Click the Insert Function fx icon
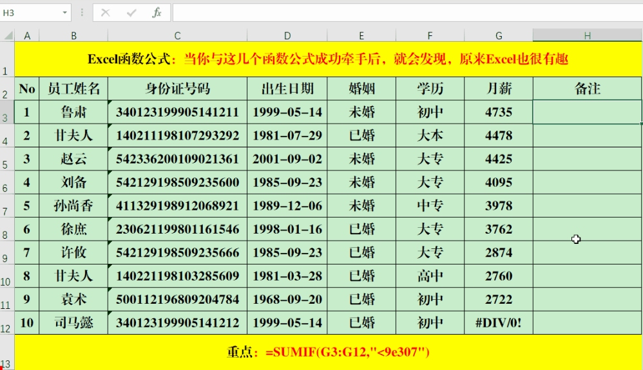643x370 pixels. [157, 13]
